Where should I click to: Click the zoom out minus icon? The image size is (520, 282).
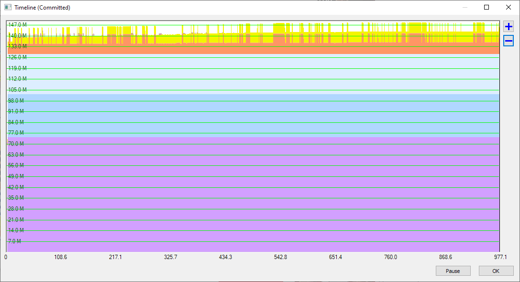coord(509,41)
